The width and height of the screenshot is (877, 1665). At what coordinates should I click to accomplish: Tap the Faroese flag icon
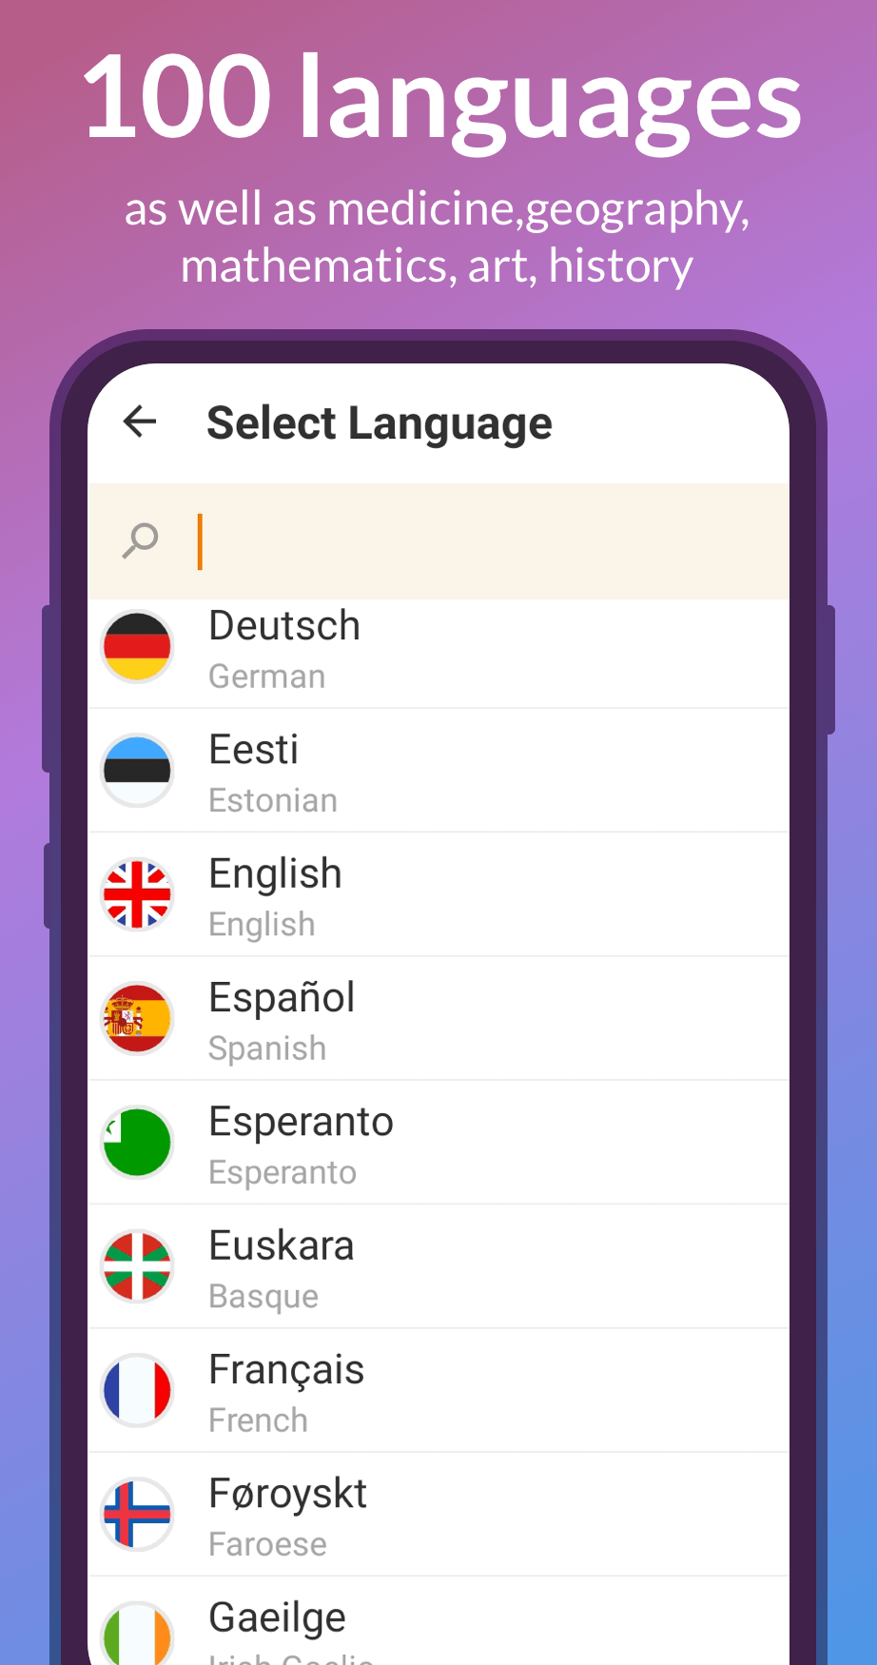(x=138, y=1515)
